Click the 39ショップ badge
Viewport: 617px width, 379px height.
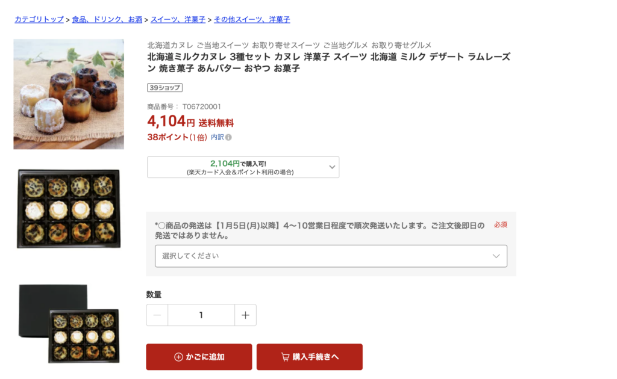click(x=164, y=88)
